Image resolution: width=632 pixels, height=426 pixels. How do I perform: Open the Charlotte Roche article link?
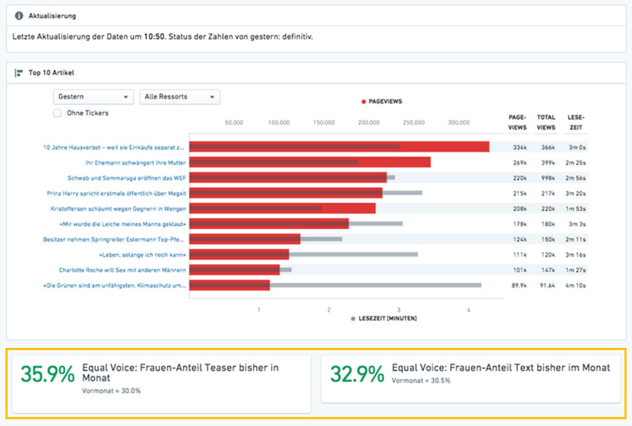[122, 270]
